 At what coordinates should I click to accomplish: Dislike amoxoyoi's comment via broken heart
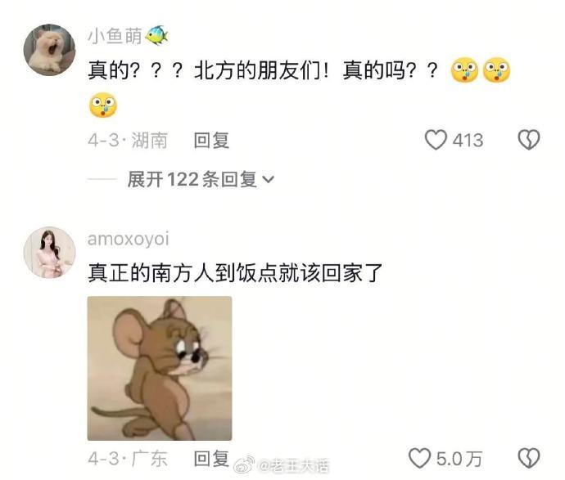pos(529,458)
